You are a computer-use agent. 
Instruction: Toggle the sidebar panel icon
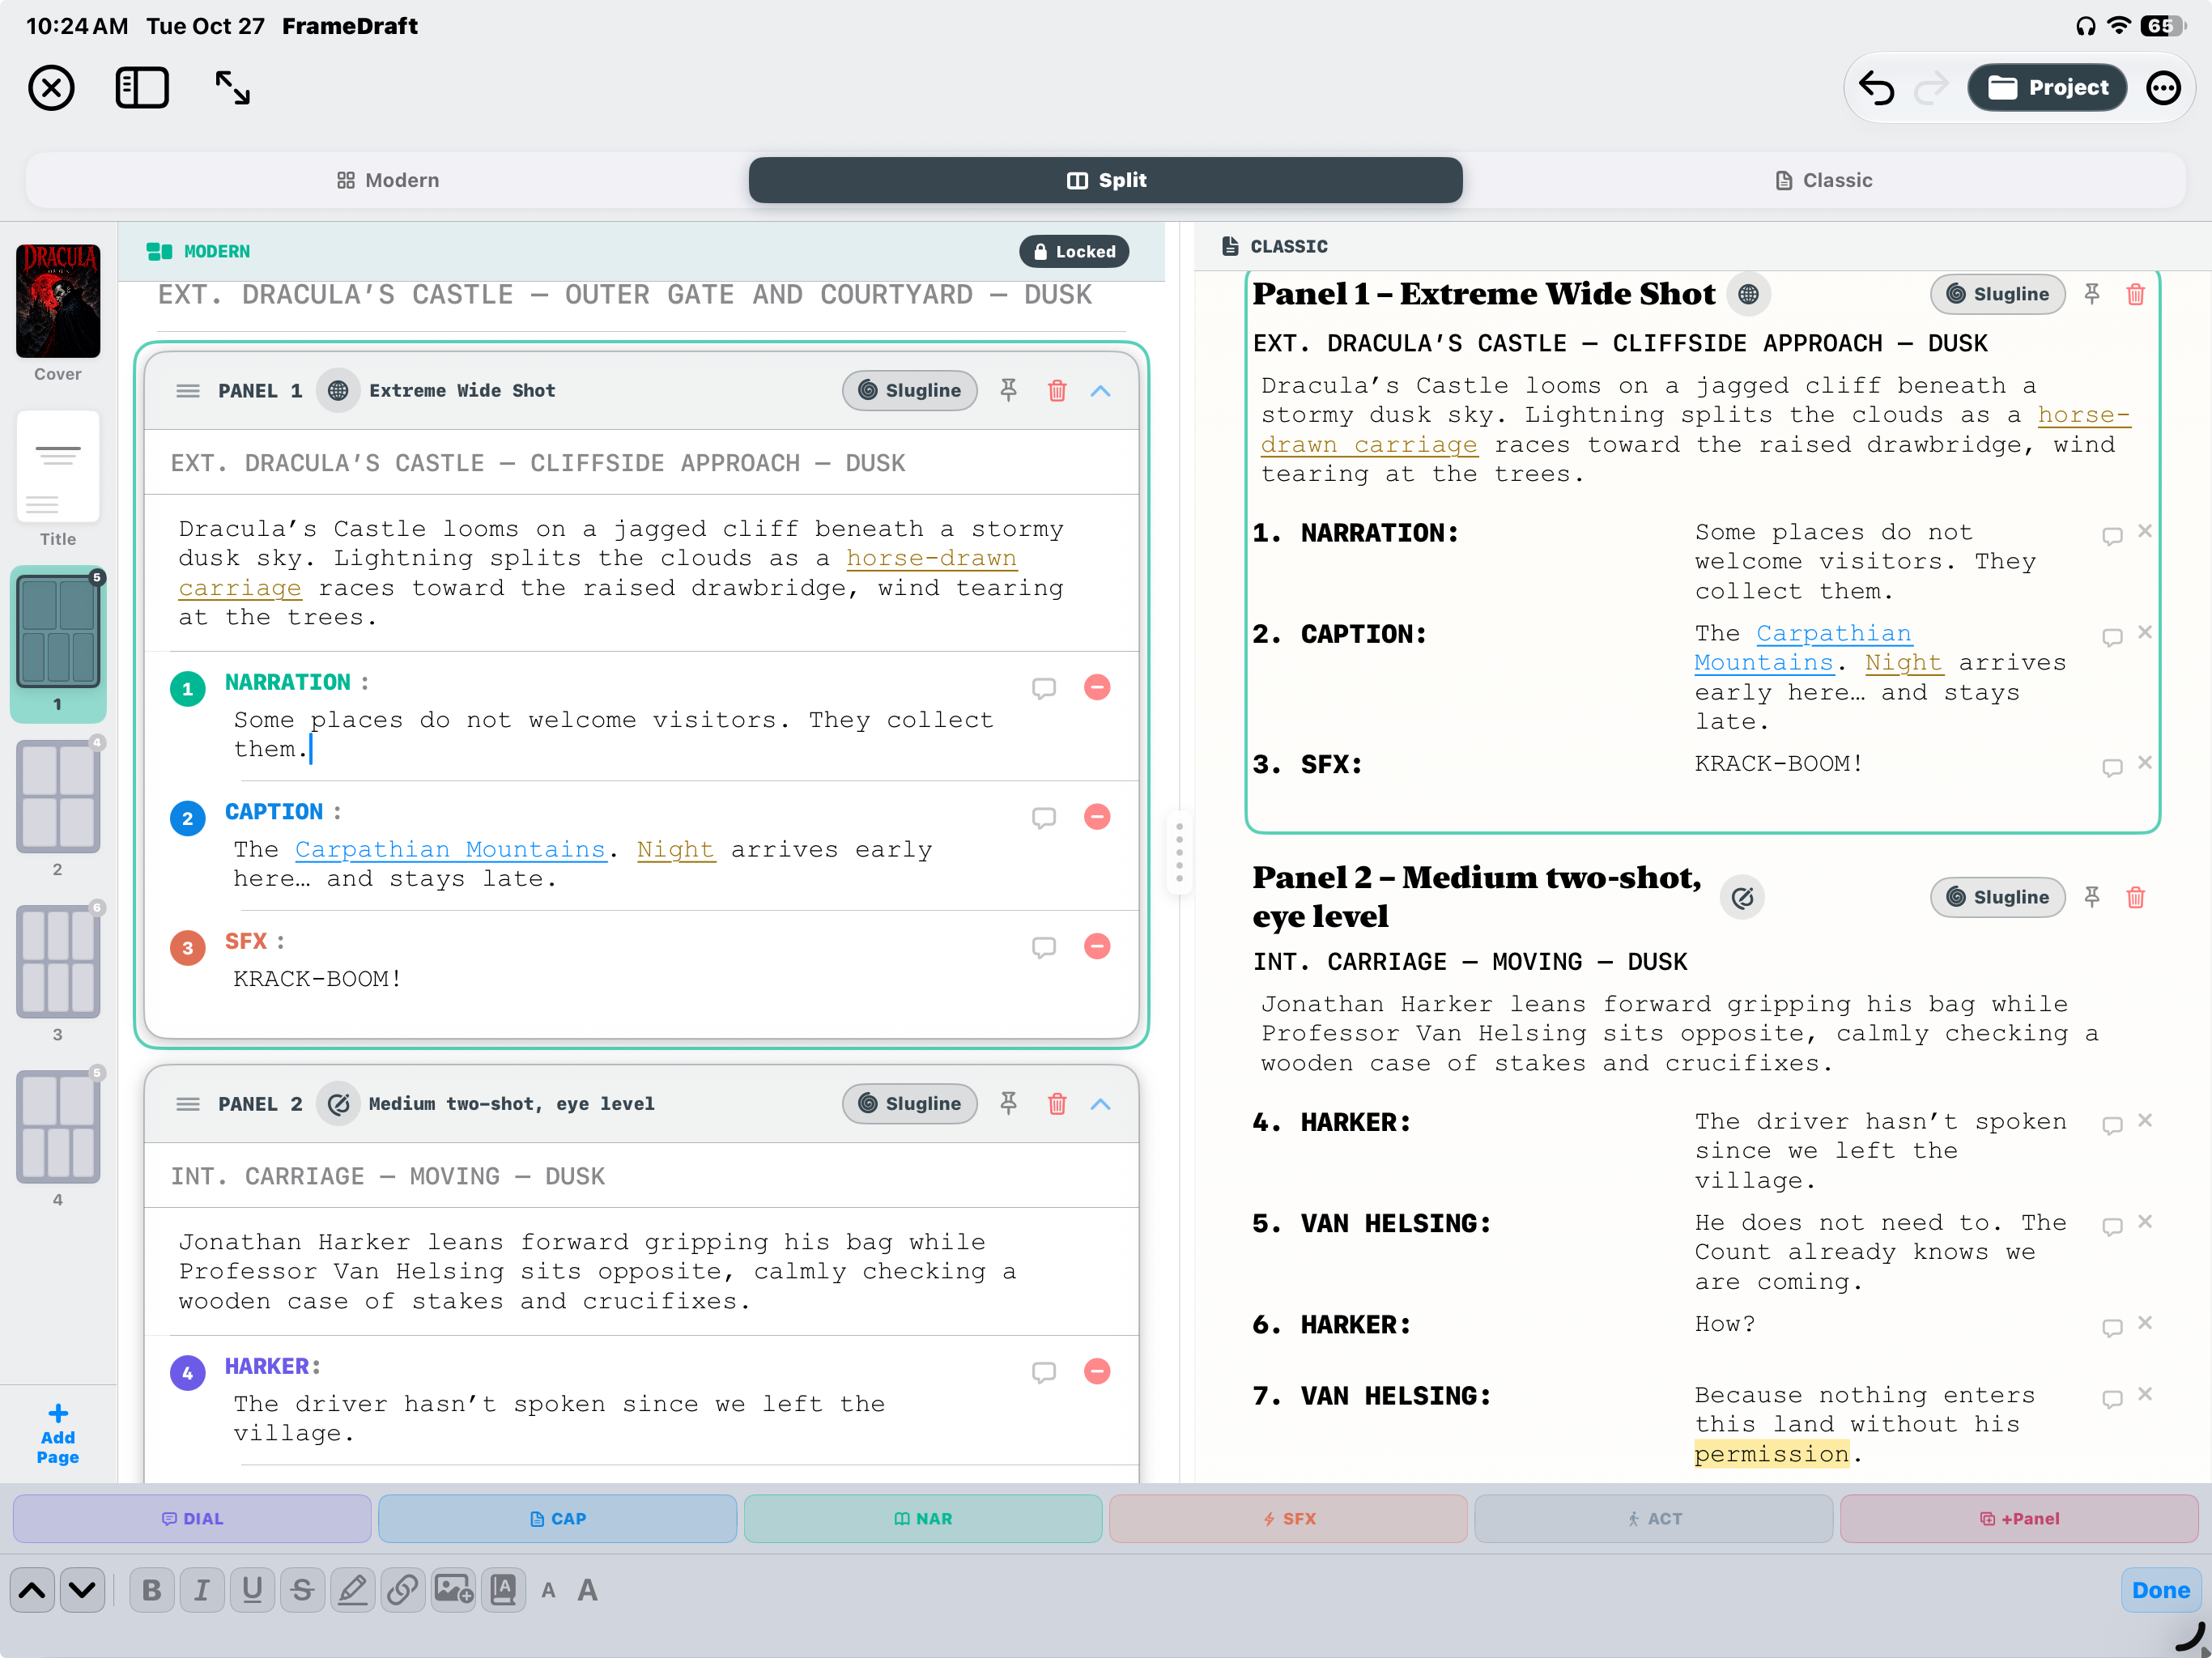[x=142, y=88]
